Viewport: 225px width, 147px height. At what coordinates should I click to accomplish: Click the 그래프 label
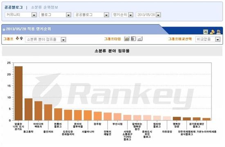[x=8, y=39]
